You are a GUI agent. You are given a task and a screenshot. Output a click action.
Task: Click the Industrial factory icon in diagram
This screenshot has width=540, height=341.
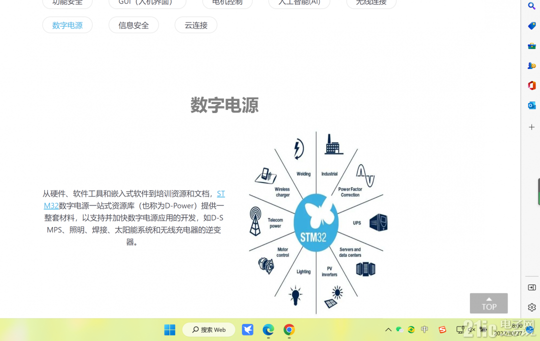coord(332,144)
